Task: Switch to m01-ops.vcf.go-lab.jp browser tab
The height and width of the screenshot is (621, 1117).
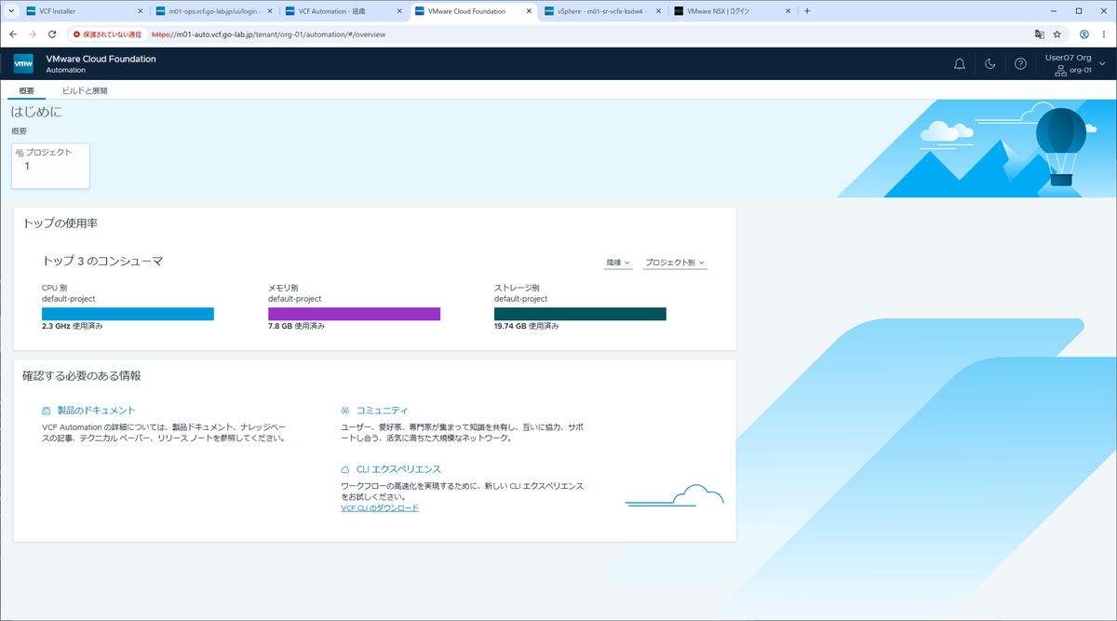Action: point(214,11)
